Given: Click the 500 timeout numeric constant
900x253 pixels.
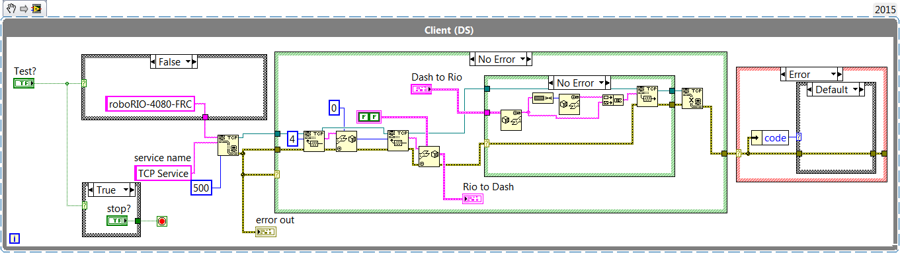Looking at the screenshot, I should pos(202,188).
